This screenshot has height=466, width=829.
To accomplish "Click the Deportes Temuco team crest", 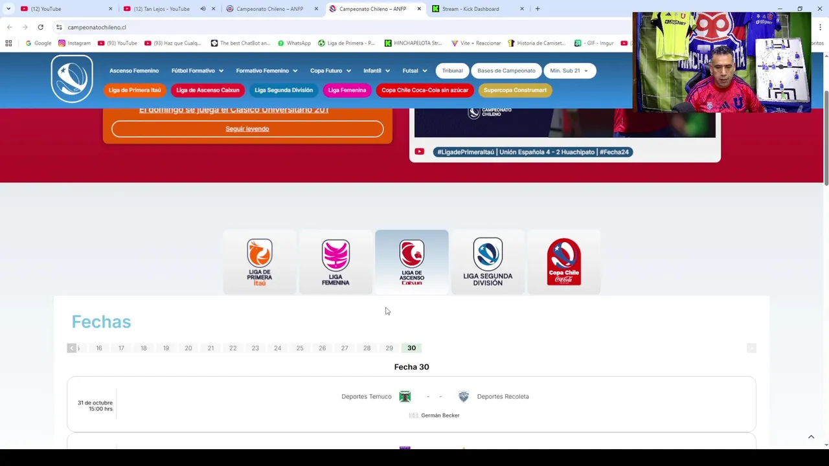I will 405,396.
